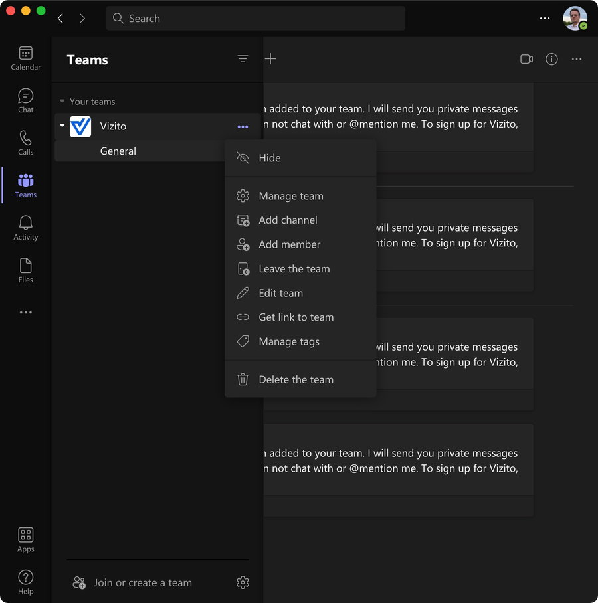The image size is (598, 603).
Task: Start a video meeting with camera icon
Action: point(526,59)
